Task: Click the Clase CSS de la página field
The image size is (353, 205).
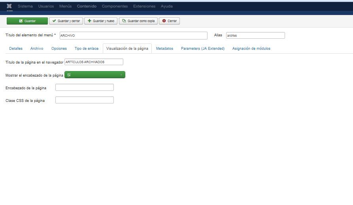Action: (85, 100)
